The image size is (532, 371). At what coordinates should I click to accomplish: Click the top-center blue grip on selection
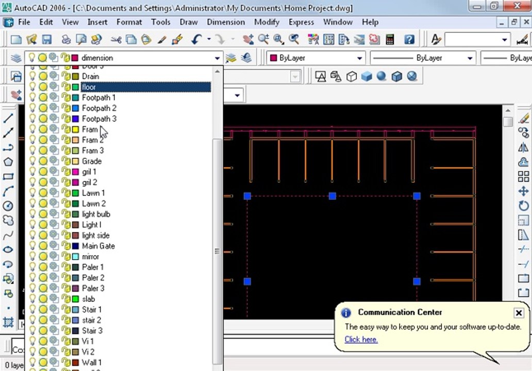click(332, 196)
